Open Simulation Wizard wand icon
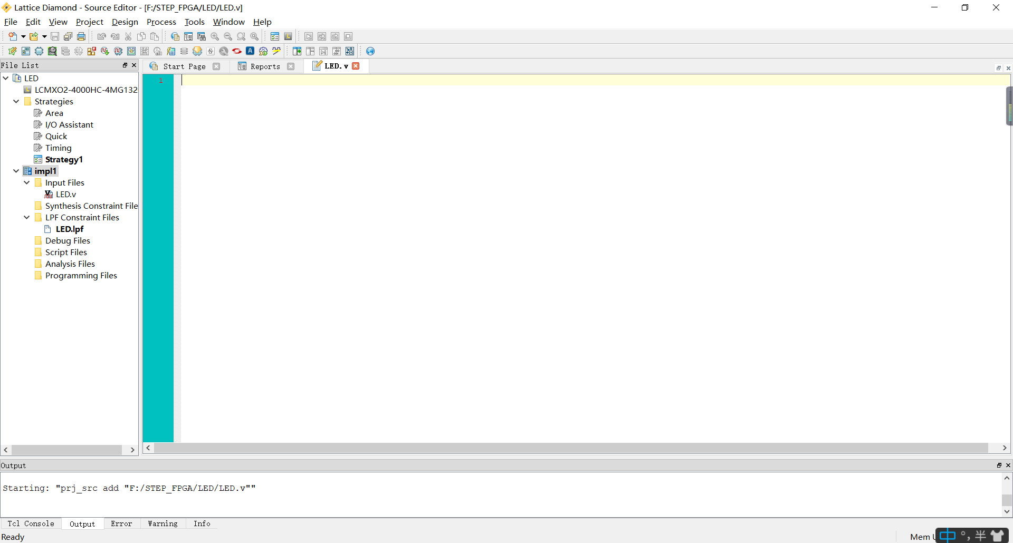1013x543 pixels. [276, 51]
